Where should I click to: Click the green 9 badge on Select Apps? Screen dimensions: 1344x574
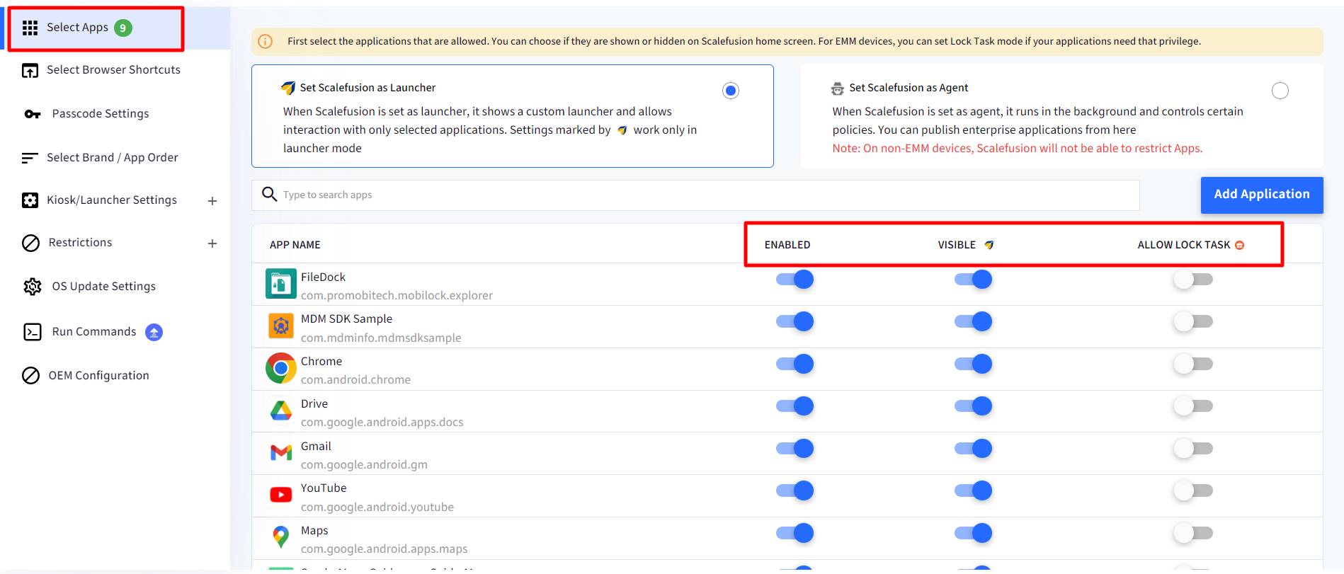(123, 28)
